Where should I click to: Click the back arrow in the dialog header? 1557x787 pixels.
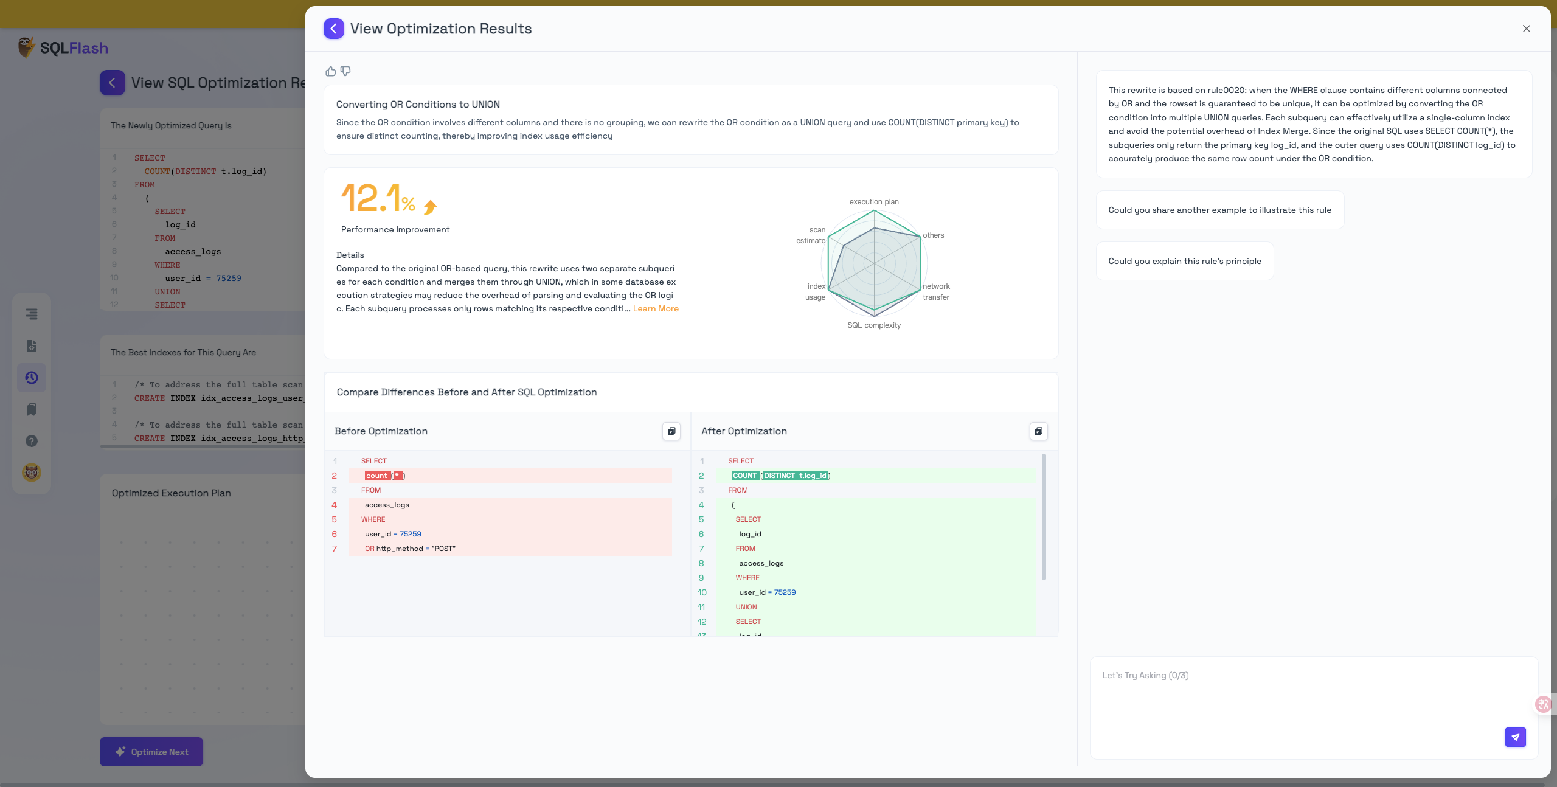tap(333, 28)
